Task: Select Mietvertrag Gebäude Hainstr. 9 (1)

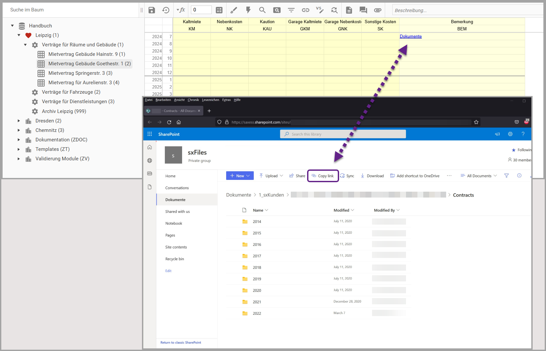Action: [86, 54]
